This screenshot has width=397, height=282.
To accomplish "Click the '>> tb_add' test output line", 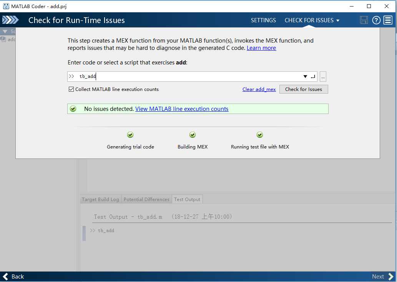I will (102, 231).
